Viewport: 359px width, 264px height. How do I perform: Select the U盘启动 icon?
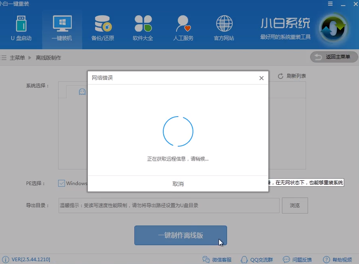pos(20,28)
